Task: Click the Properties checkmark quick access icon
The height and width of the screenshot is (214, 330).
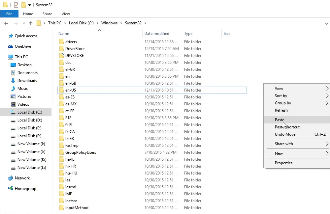Action: tap(16, 5)
